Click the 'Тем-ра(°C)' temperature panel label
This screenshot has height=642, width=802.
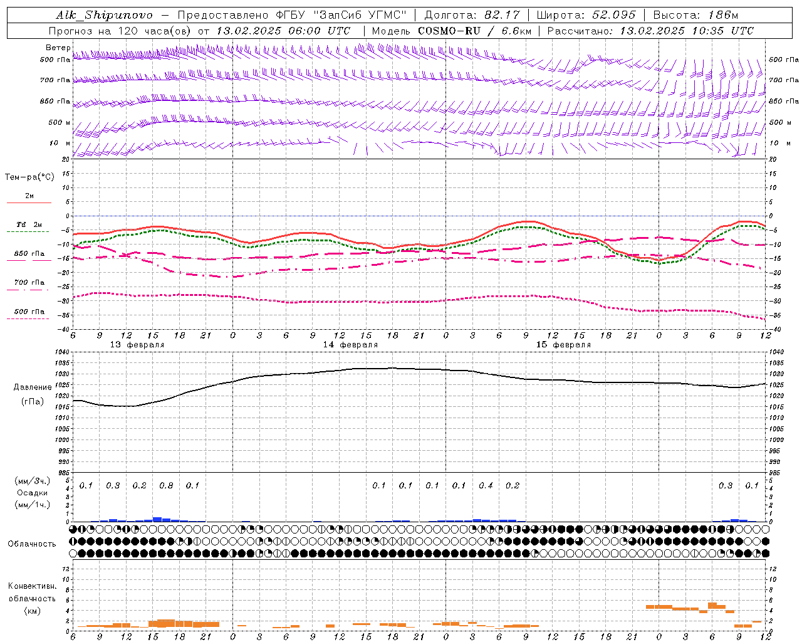coord(29,177)
